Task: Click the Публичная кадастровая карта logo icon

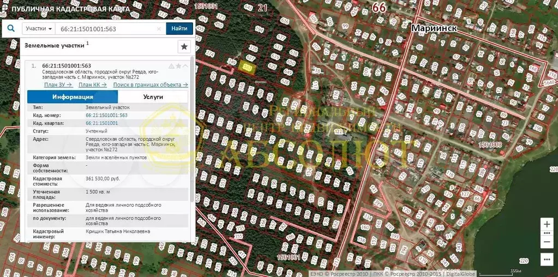Action: [x=4, y=9]
